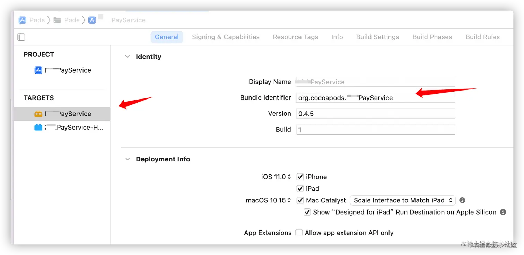Toggle the targets sidebar panel icon
The width and height of the screenshot is (524, 255).
[x=21, y=37]
